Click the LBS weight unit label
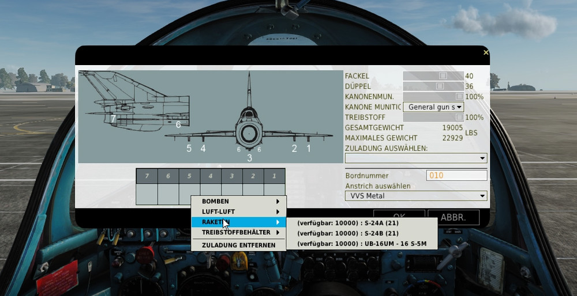577x296 pixels. tap(471, 132)
